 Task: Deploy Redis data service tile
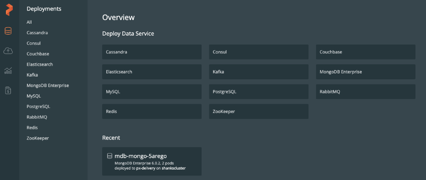pyautogui.click(x=152, y=112)
